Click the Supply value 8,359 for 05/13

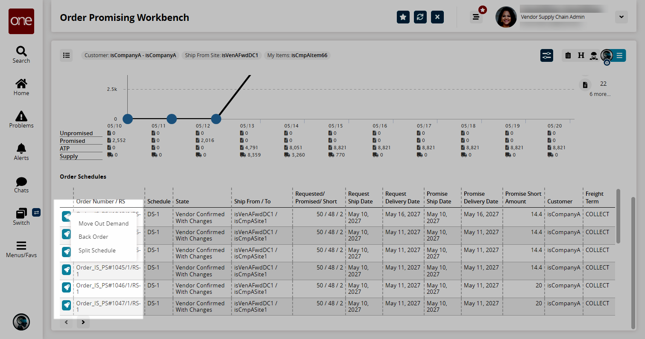(255, 155)
